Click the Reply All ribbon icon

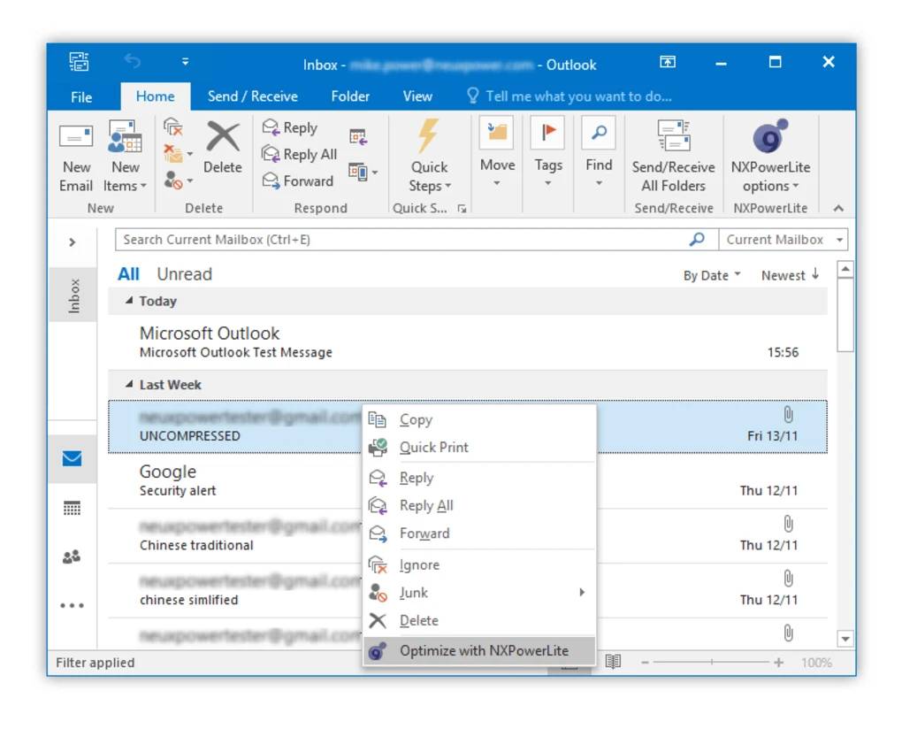coord(271,154)
